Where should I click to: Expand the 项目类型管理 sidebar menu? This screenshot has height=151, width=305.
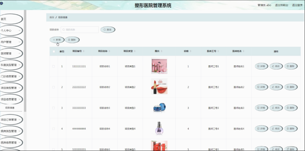11,88
